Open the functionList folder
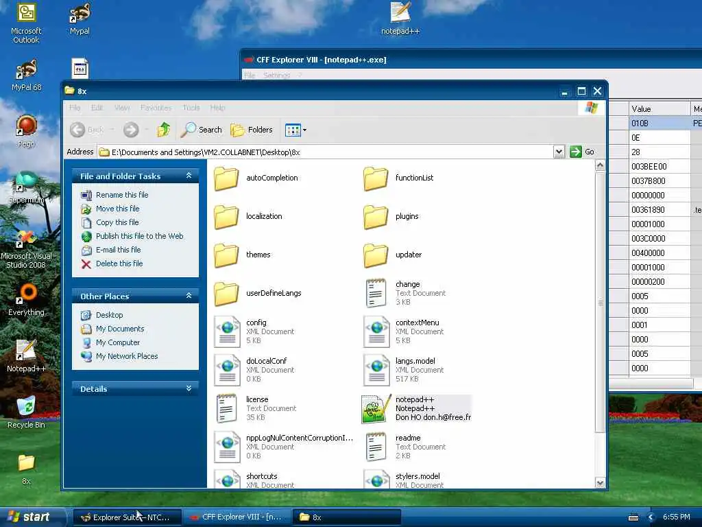702x527 pixels. [x=398, y=178]
